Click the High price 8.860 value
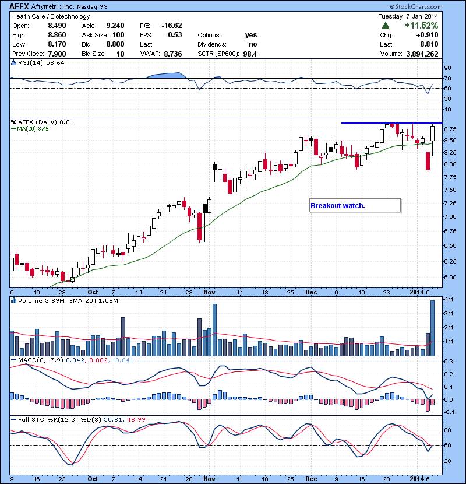The height and width of the screenshot is (484, 466). coord(57,35)
